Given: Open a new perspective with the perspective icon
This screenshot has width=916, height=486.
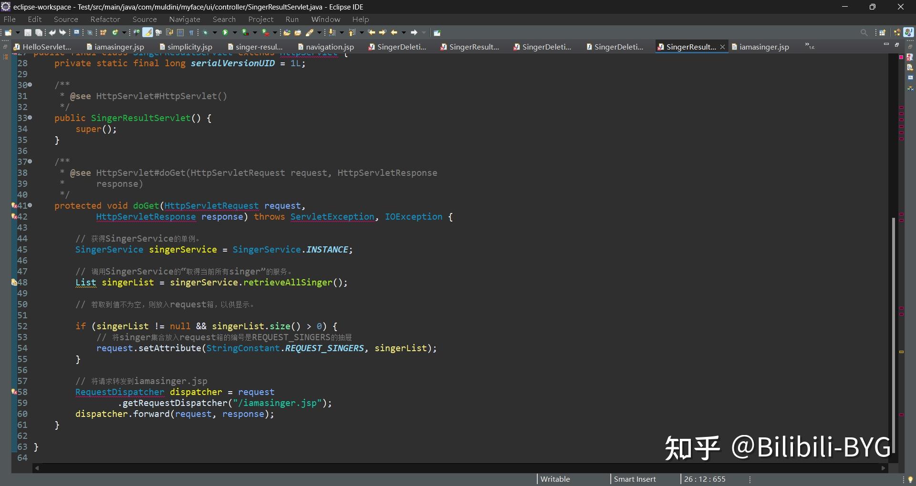Looking at the screenshot, I should (x=882, y=32).
